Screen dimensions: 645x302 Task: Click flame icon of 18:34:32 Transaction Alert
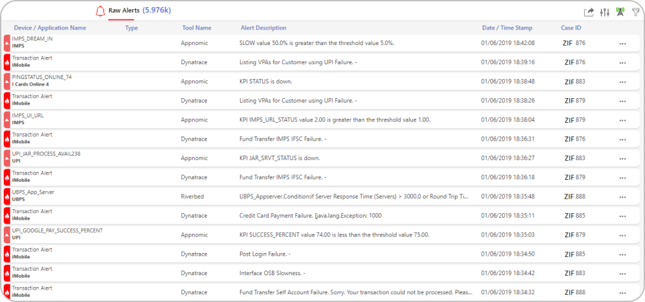coord(7,292)
